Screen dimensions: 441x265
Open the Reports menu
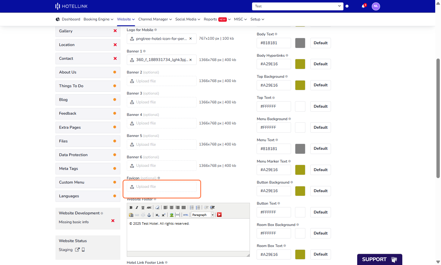(x=217, y=19)
